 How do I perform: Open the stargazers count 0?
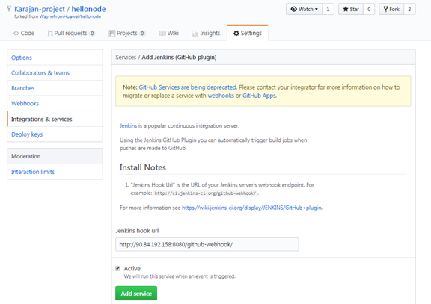point(369,9)
